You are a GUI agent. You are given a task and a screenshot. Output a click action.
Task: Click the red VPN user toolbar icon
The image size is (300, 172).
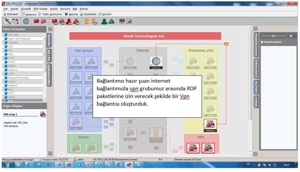click(70, 21)
